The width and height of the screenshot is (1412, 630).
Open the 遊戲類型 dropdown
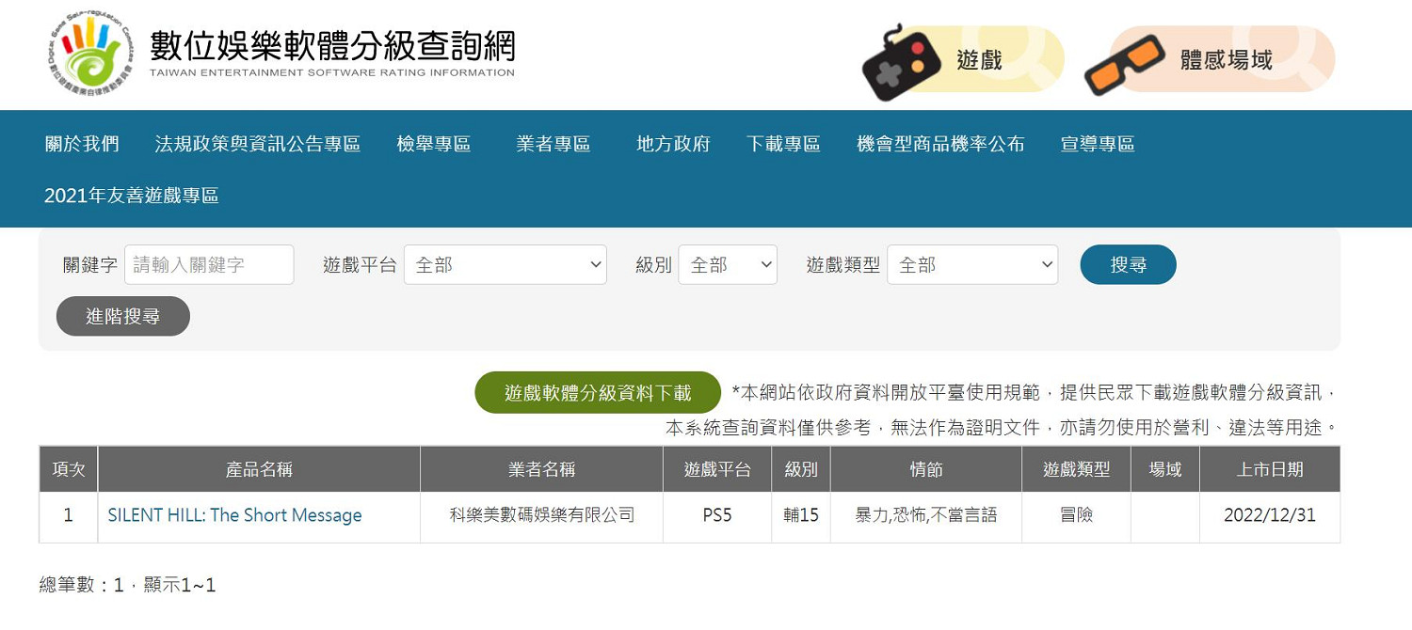click(972, 265)
